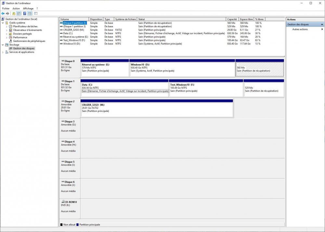Click the back arrow in the toolbar
The width and height of the screenshot is (325, 232).
(3, 14)
